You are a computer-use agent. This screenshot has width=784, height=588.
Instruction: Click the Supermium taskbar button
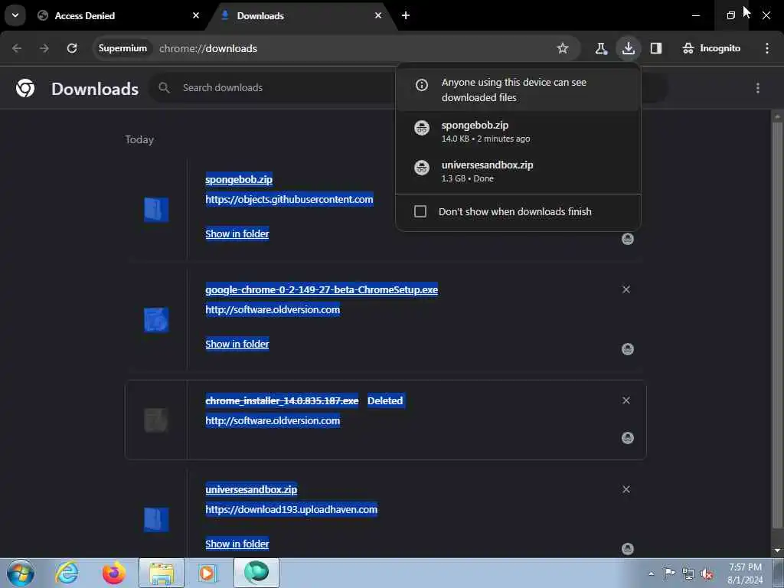pos(256,573)
